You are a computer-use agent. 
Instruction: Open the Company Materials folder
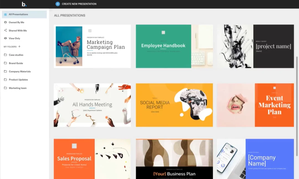pyautogui.click(x=19, y=71)
